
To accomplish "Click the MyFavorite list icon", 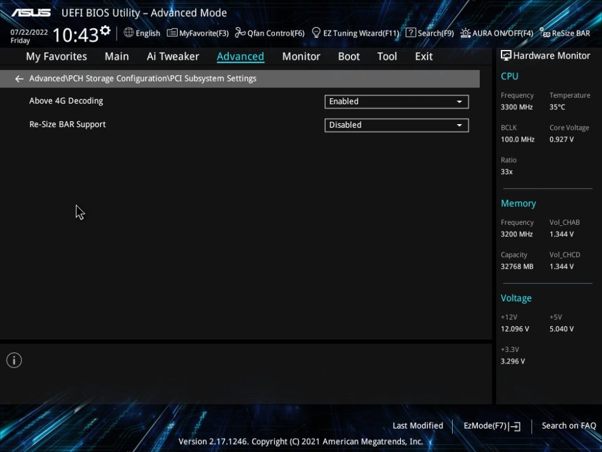I will tap(172, 33).
